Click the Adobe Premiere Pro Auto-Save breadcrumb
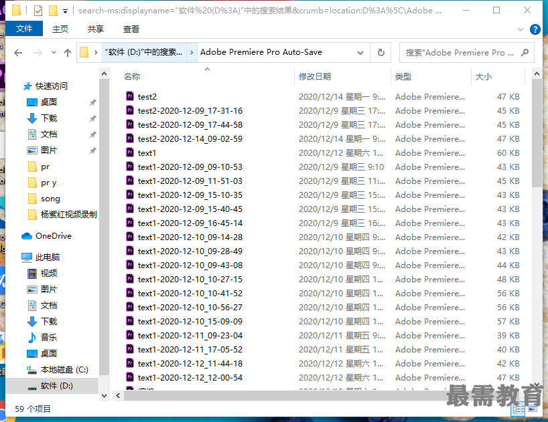The height and width of the screenshot is (422, 548). click(x=261, y=52)
